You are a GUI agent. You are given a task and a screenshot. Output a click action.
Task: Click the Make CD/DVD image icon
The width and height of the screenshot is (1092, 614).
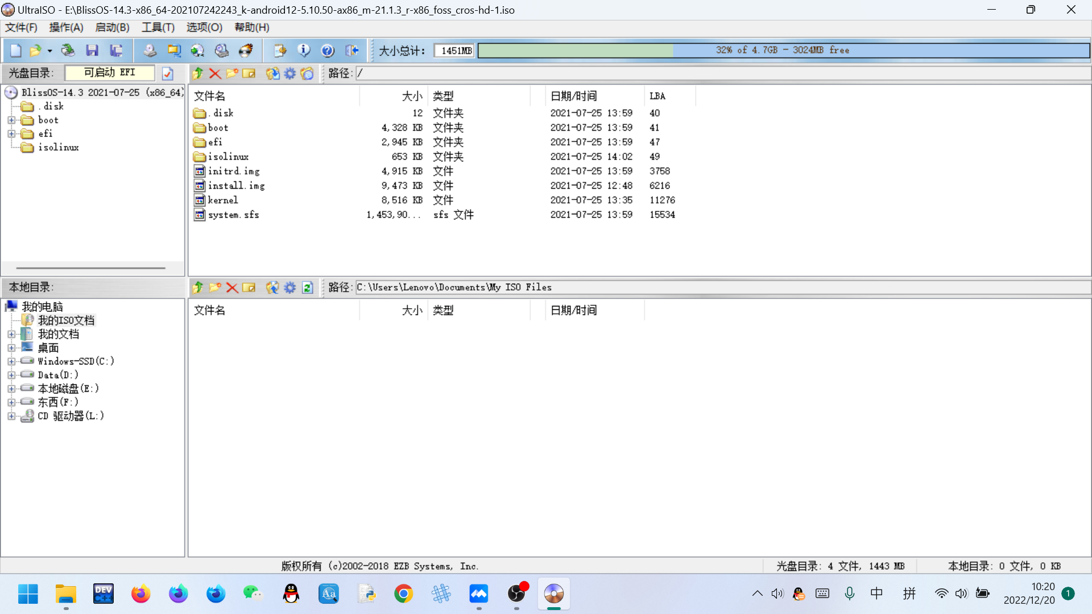tap(150, 51)
